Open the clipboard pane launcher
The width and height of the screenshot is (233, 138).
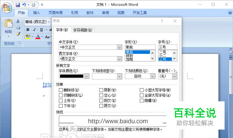(x=20, y=43)
